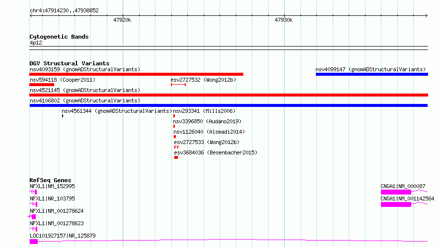Click the ruler's left end arrow
Viewport: 442px width, 247px height.
click(31, 16)
